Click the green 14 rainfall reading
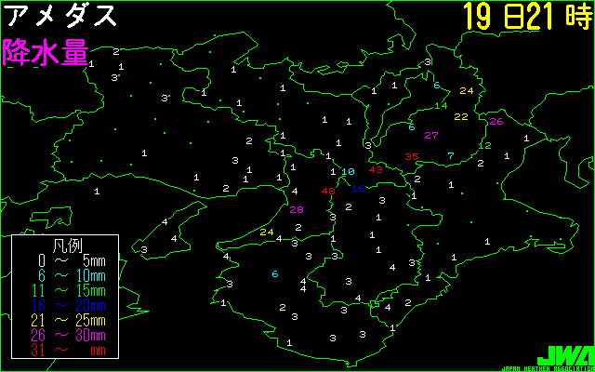 click(x=441, y=105)
